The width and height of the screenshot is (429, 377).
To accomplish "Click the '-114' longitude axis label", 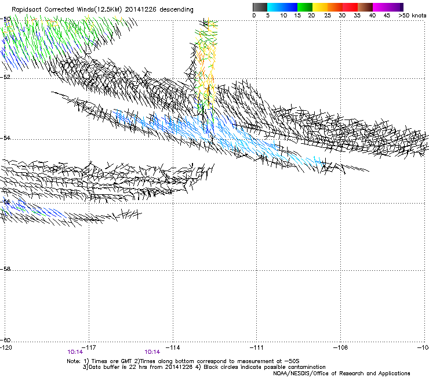I will point(173,347).
